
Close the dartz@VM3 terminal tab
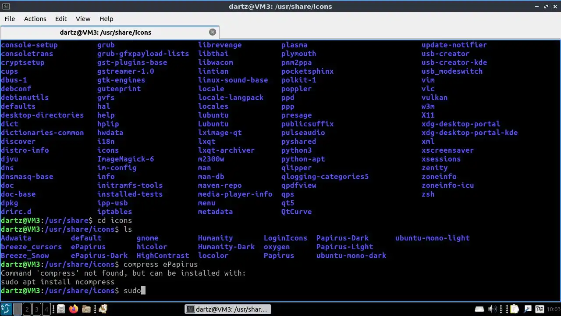point(213,32)
